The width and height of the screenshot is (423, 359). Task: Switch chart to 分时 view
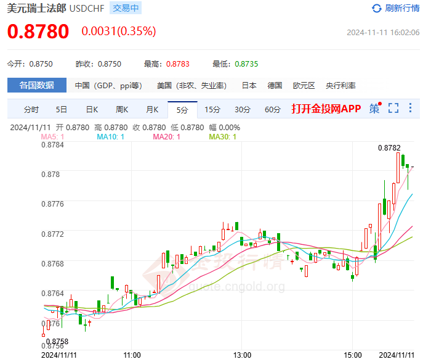(31, 109)
